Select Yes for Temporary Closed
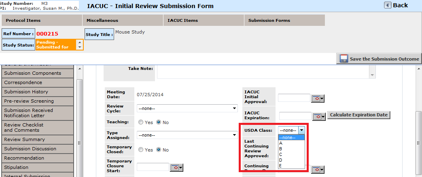The image size is (422, 177). point(141,150)
